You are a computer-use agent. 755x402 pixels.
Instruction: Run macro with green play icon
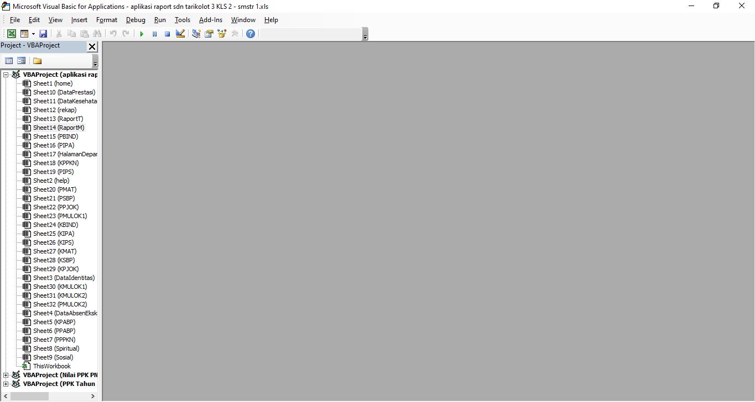point(142,34)
